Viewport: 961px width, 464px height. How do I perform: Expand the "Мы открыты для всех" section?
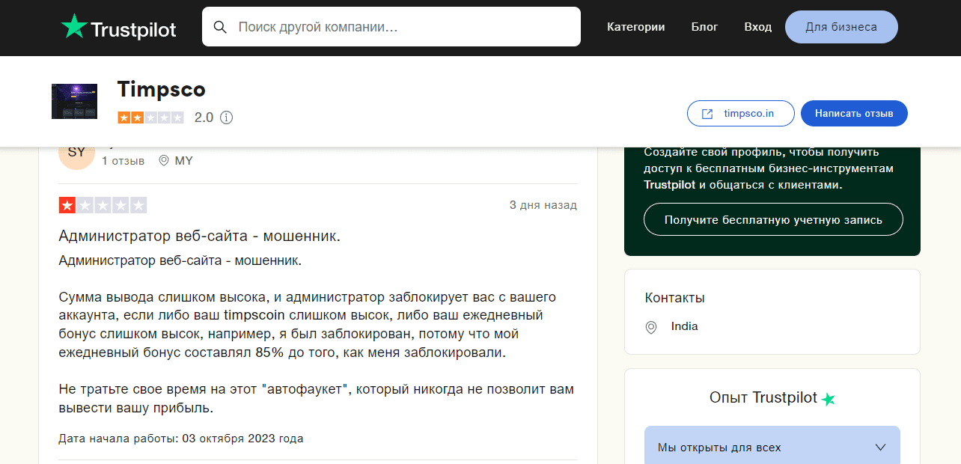pos(771,448)
